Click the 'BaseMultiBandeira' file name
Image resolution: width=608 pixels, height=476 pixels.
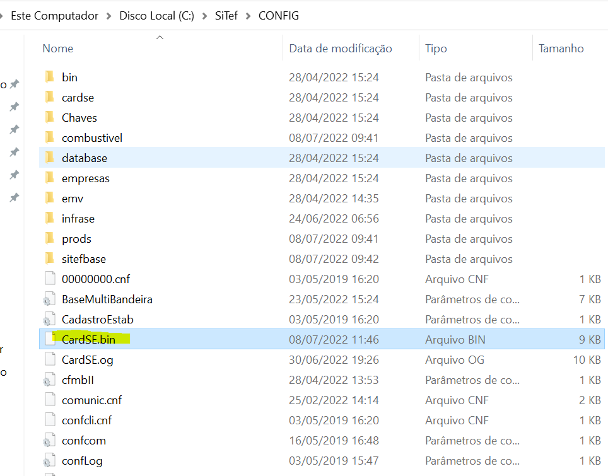click(107, 299)
